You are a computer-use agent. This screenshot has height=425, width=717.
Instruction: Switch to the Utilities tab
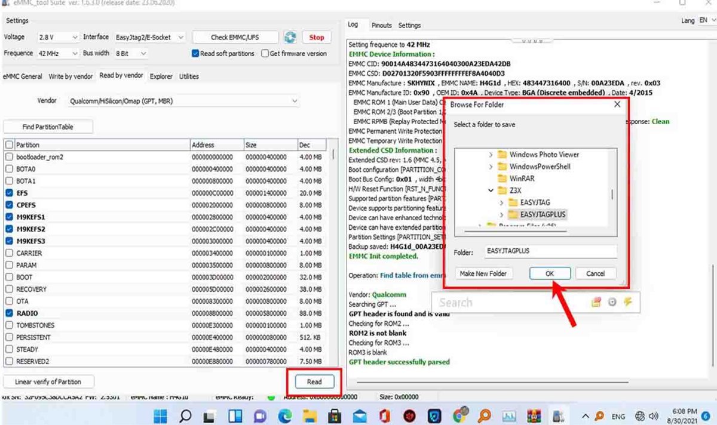(189, 76)
